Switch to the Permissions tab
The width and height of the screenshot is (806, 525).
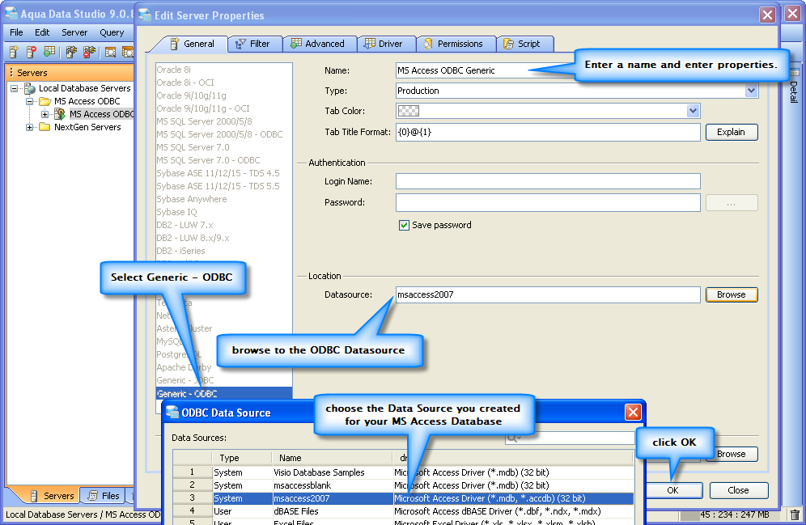click(456, 44)
